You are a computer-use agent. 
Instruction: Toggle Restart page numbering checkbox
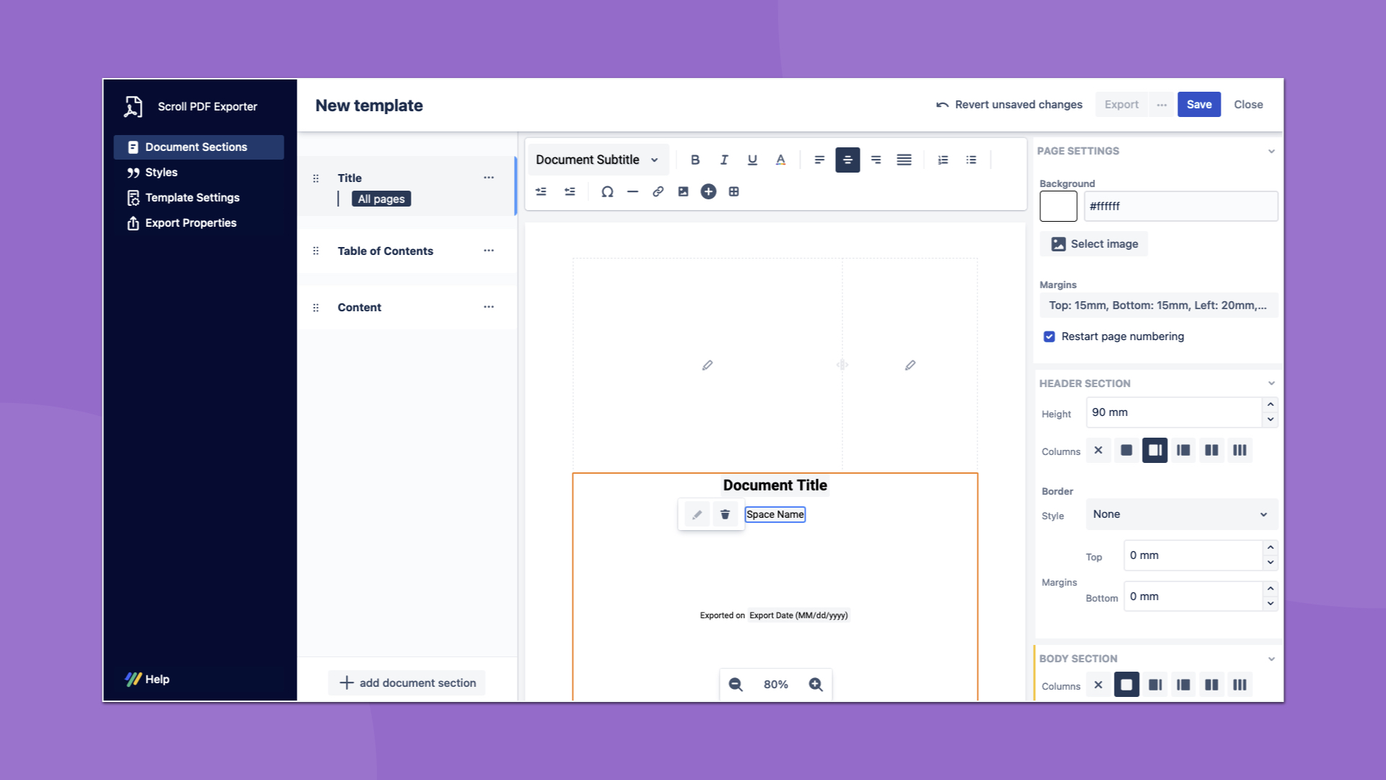(1049, 336)
